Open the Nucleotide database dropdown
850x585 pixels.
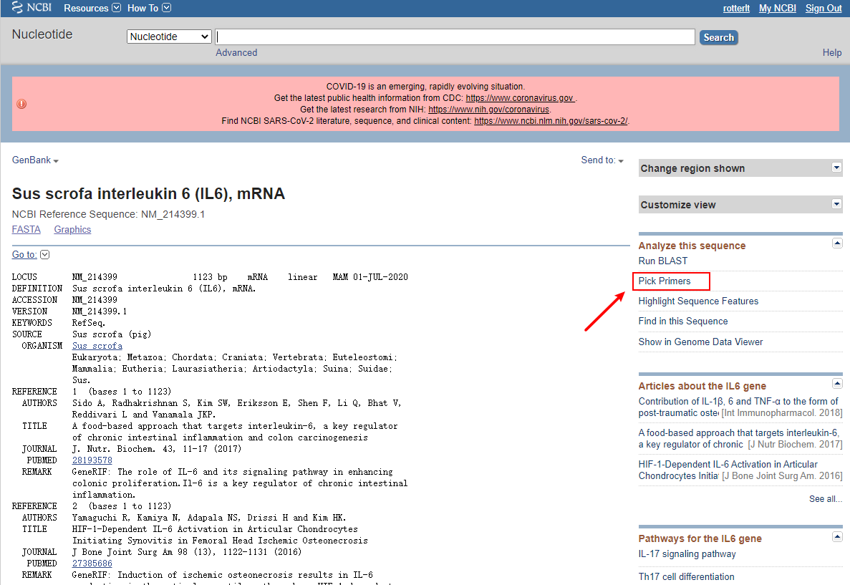169,37
